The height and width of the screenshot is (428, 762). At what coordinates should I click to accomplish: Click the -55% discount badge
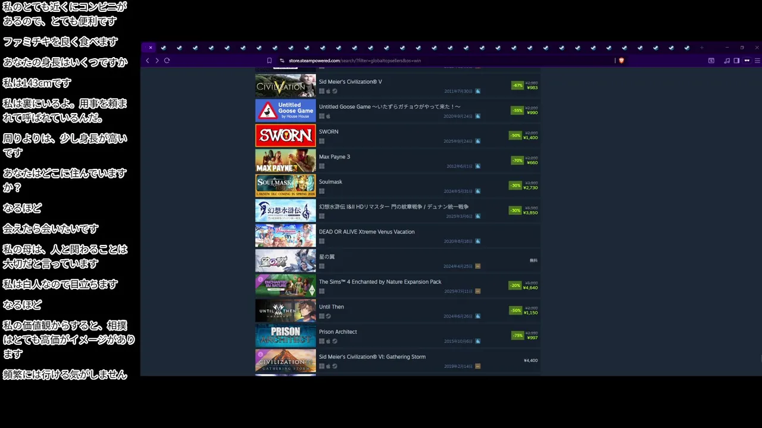coord(517,111)
